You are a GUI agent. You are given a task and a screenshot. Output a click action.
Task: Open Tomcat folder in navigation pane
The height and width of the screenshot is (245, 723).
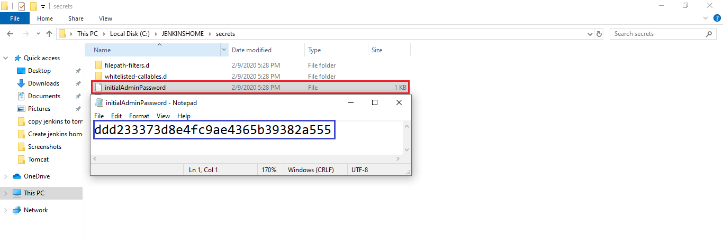(38, 159)
